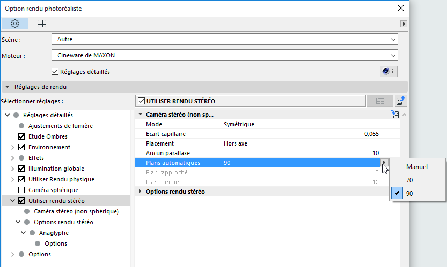Toggle Réglages détaillés checkbox
Image resolution: width=447 pixels, height=267 pixels.
point(55,72)
